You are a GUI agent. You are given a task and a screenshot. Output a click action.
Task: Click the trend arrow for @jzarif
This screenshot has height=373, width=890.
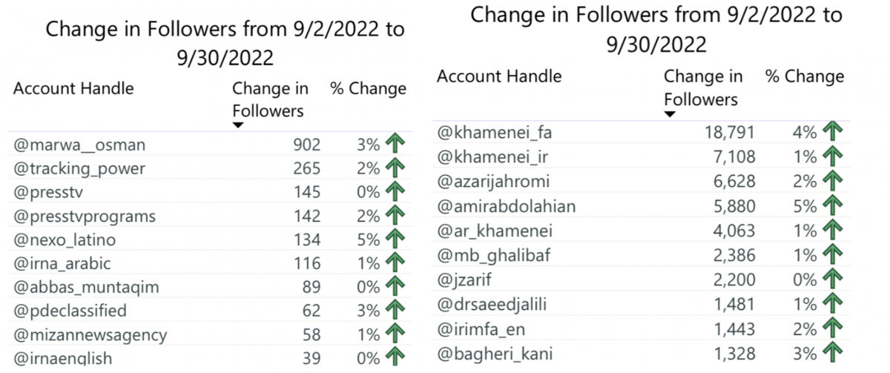tap(834, 280)
